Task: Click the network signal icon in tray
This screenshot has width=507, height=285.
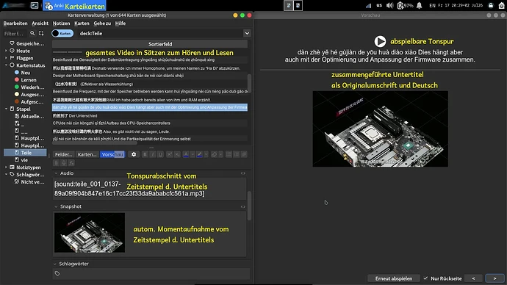Action: [x=369, y=5]
